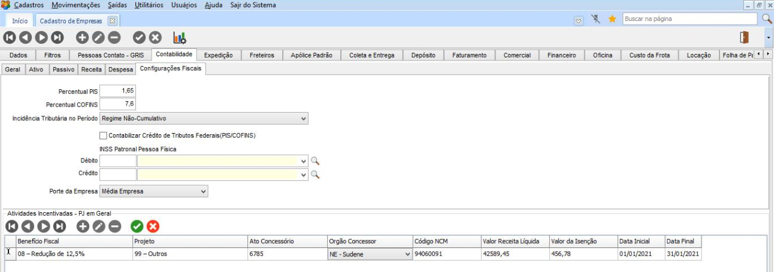
Task: Open the Cadastros menu
Action: tap(28, 5)
